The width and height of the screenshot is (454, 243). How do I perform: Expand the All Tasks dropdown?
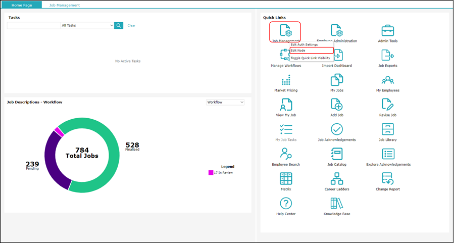[x=87, y=25]
